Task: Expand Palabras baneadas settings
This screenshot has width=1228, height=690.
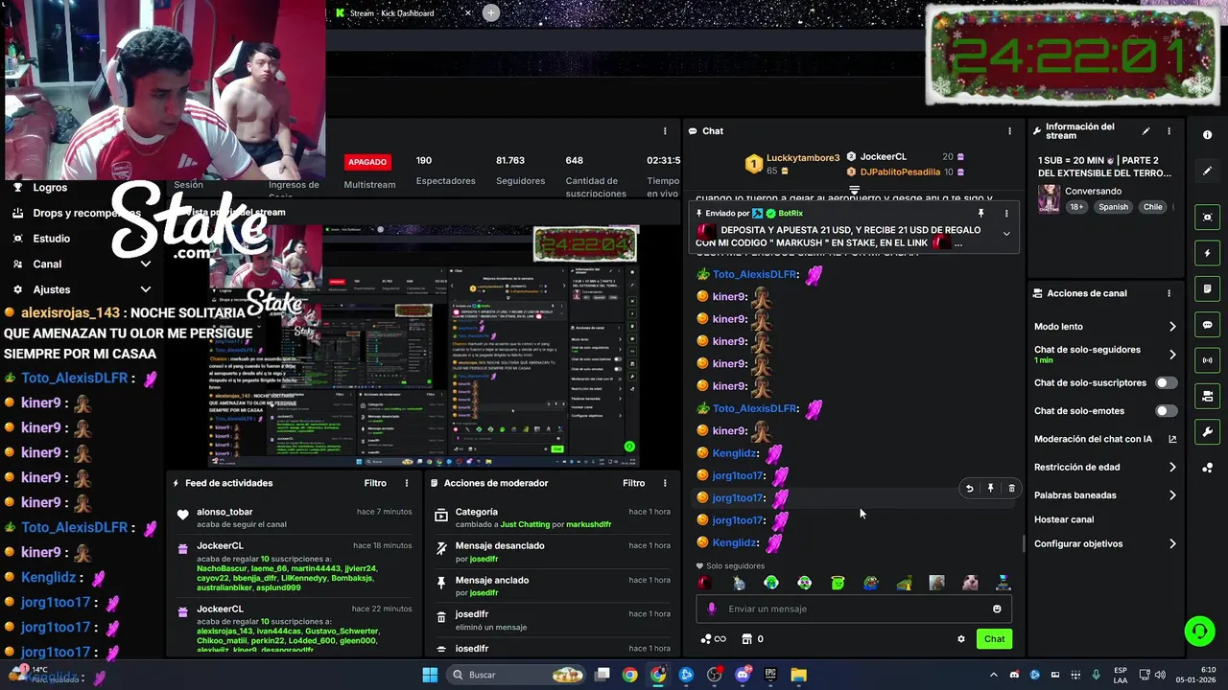Action: pos(1172,495)
